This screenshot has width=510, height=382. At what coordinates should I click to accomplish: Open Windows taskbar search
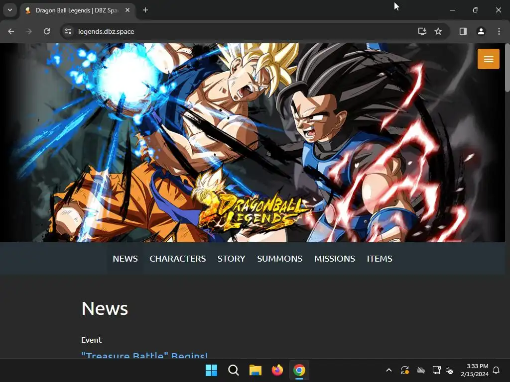click(x=234, y=370)
